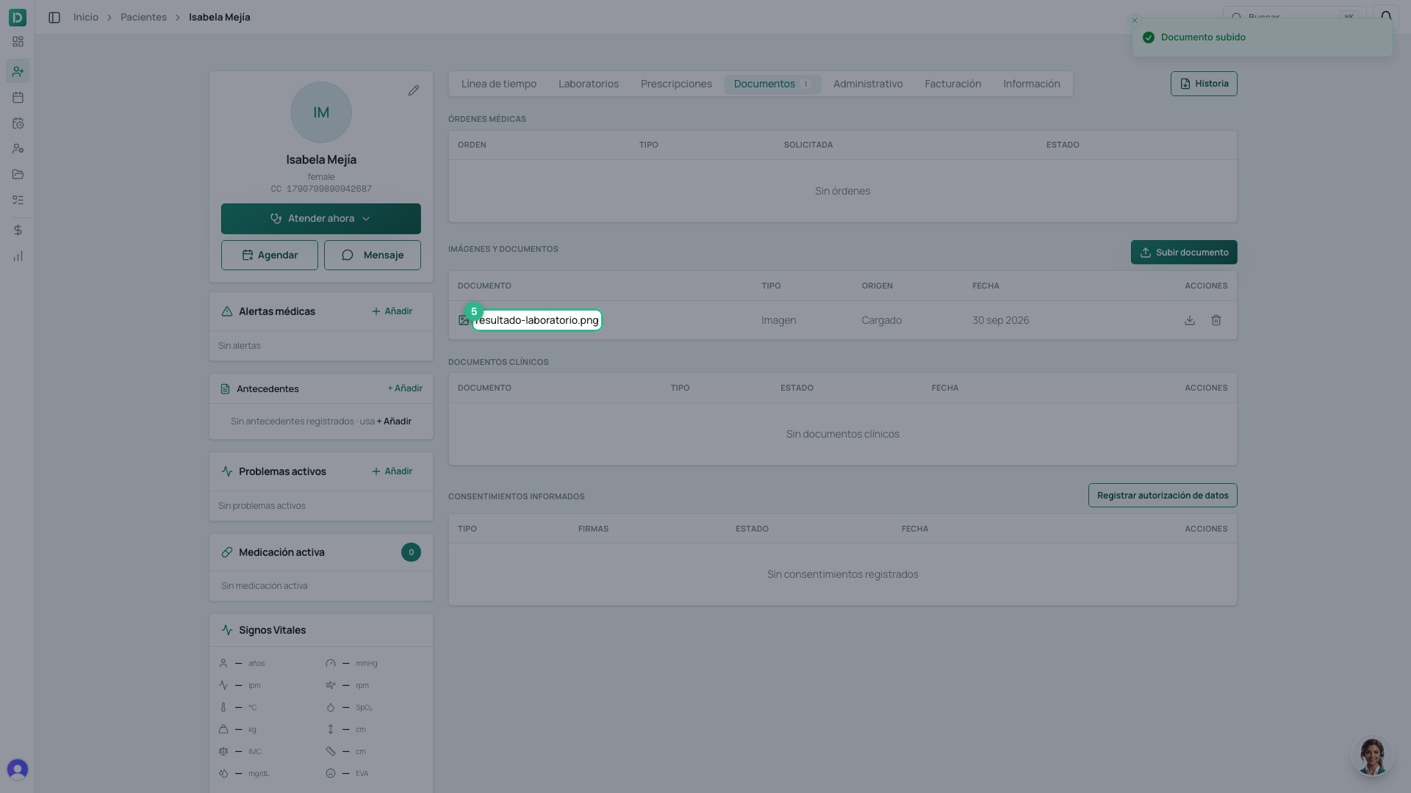Click the Medicación activa count badge
Viewport: 1411px width, 793px height.
pyautogui.click(x=411, y=552)
